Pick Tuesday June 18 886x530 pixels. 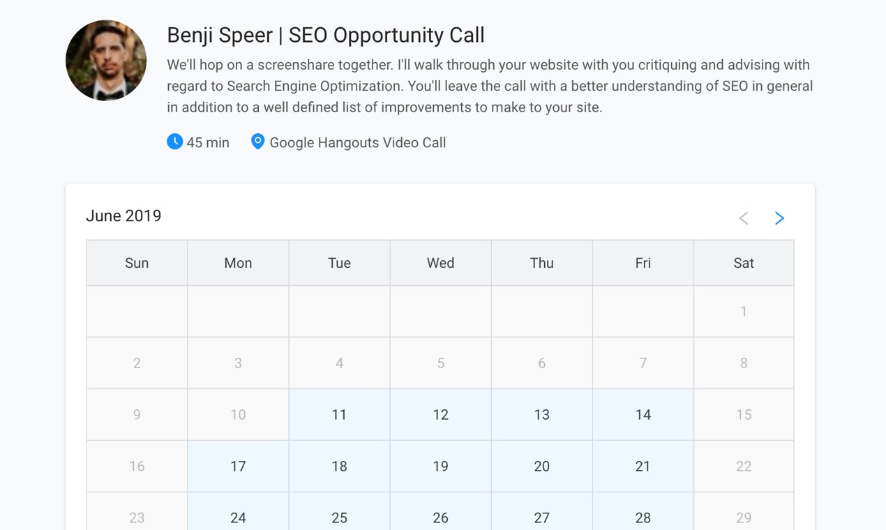(339, 466)
